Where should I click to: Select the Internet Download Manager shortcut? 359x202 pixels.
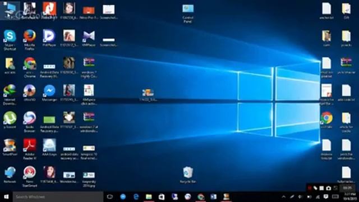point(10,95)
